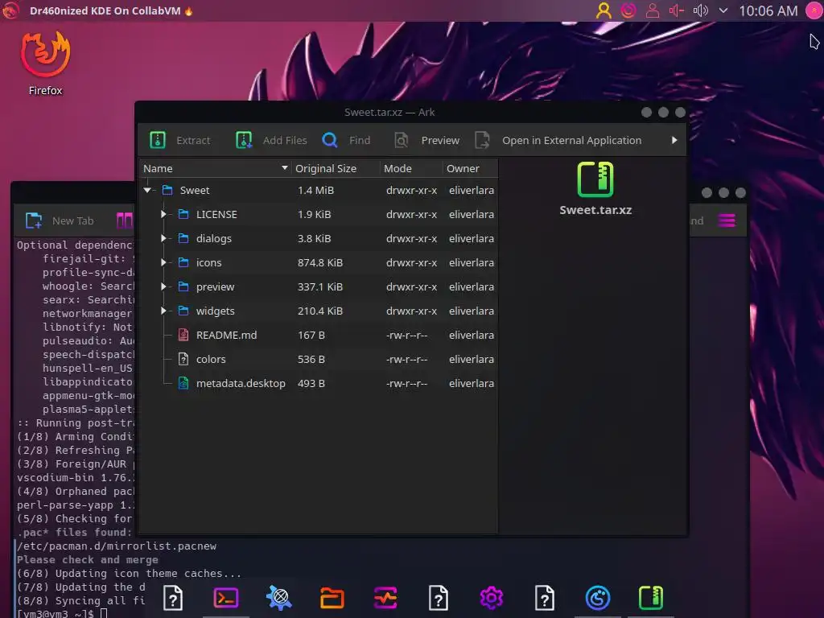
Task: Expand the dialogs folder
Action: pyautogui.click(x=163, y=238)
